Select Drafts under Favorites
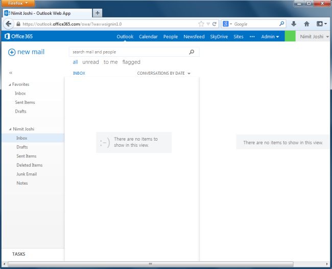This screenshot has height=269, width=332. [21, 111]
